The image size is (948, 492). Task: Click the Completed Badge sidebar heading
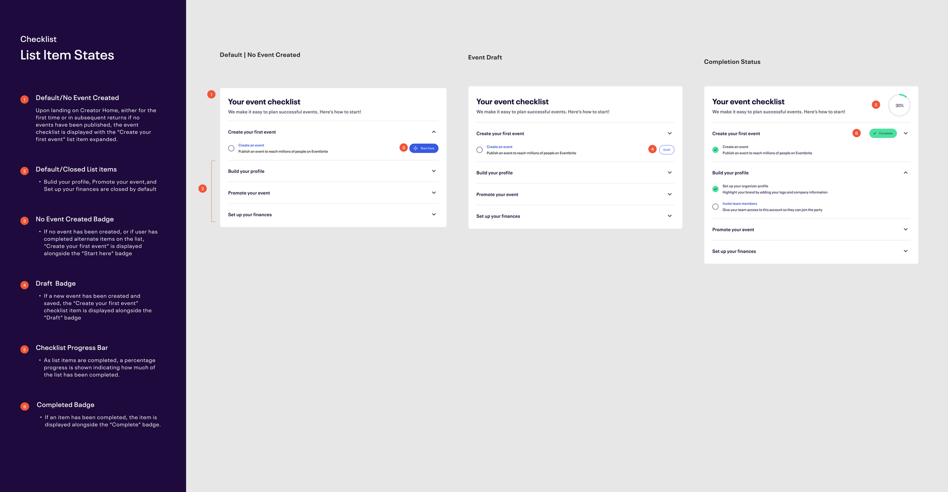[x=66, y=405]
